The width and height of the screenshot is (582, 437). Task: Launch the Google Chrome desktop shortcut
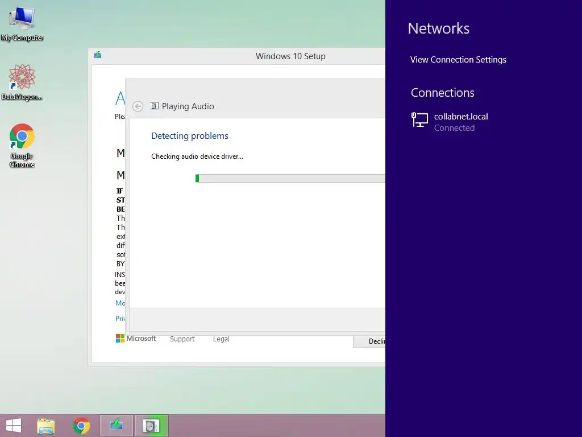click(22, 145)
